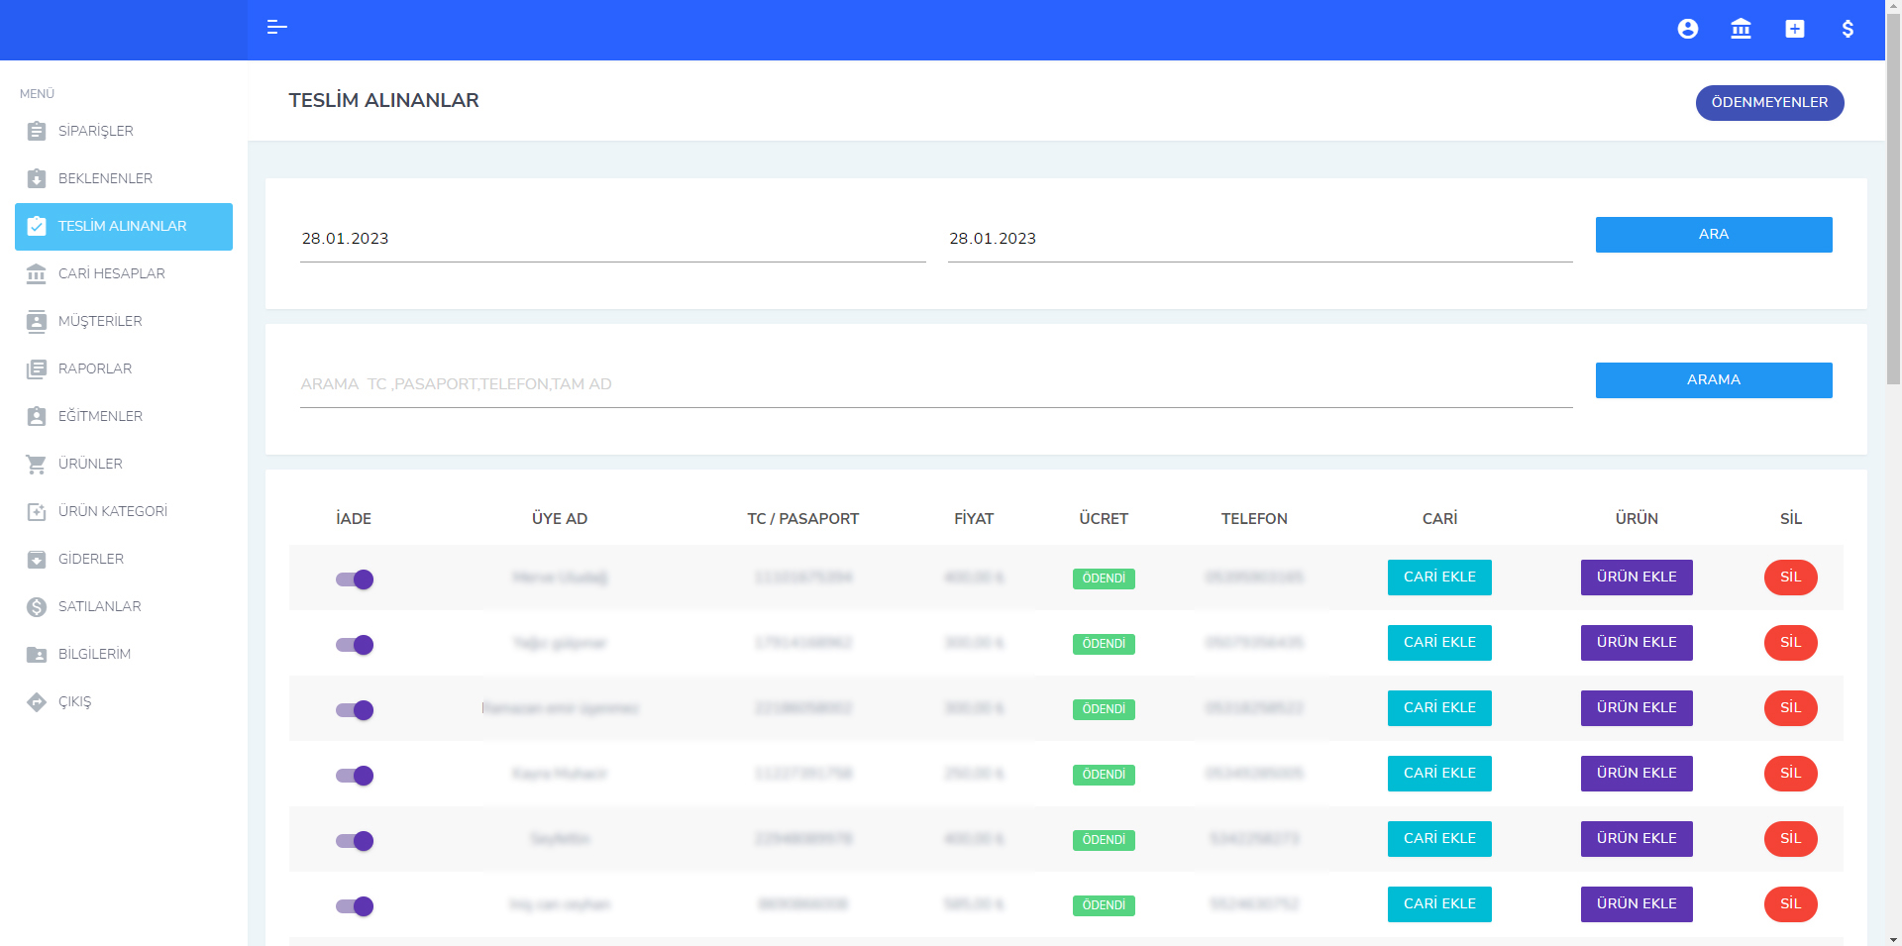Image resolution: width=1902 pixels, height=946 pixels.
Task: Click the library icon beside RAPORLAR
Action: (x=37, y=368)
